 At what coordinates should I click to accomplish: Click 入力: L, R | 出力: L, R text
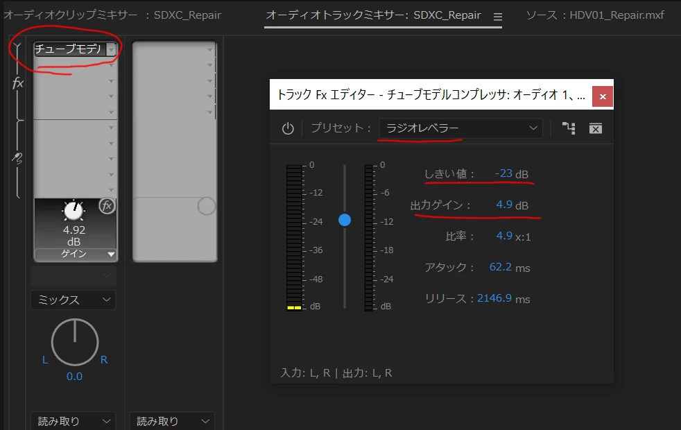pyautogui.click(x=336, y=372)
